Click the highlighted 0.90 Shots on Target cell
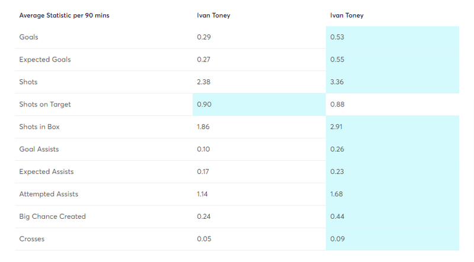 (259, 105)
